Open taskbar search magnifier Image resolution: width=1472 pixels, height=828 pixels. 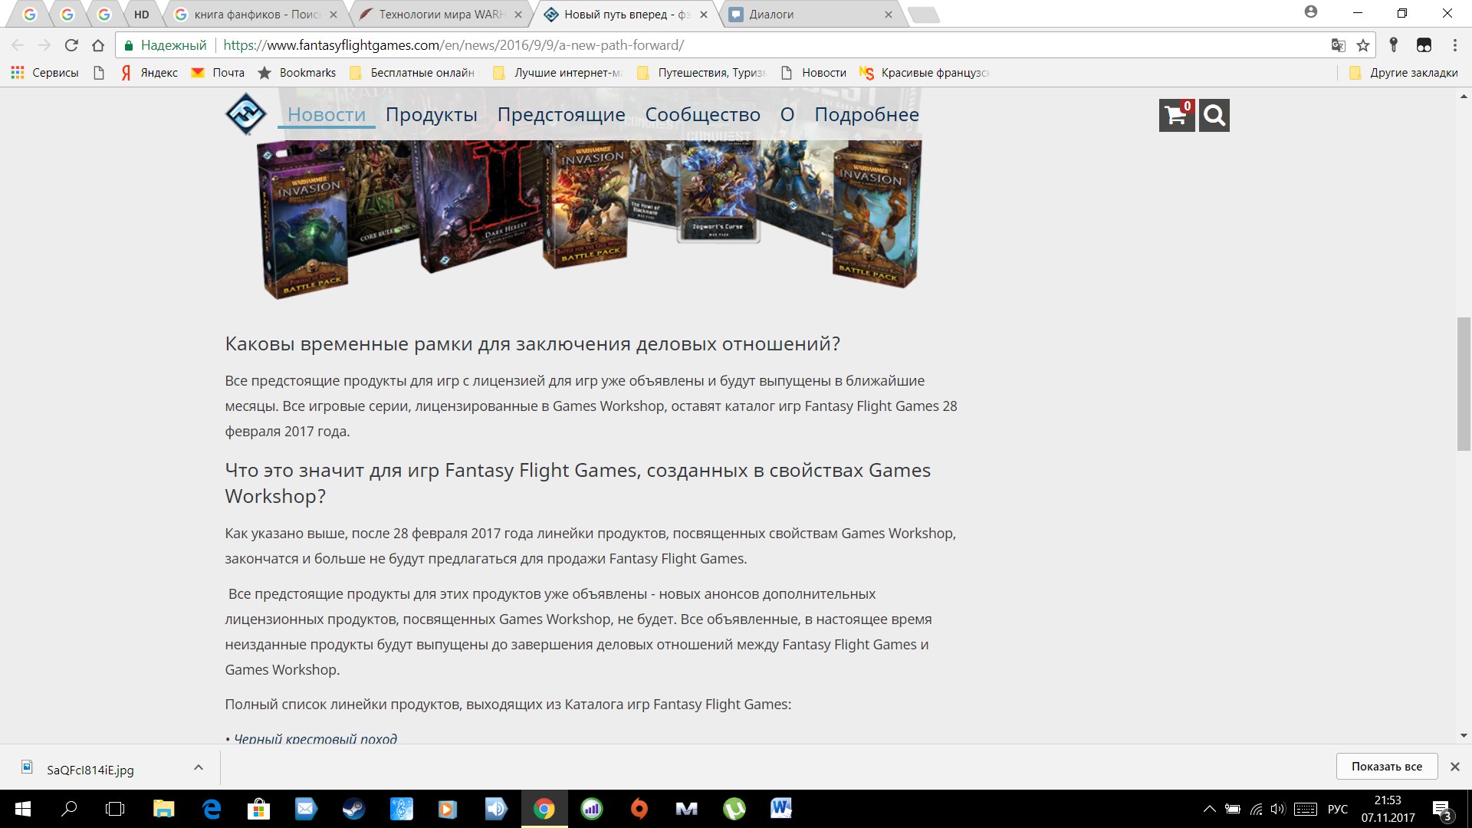coord(69,809)
